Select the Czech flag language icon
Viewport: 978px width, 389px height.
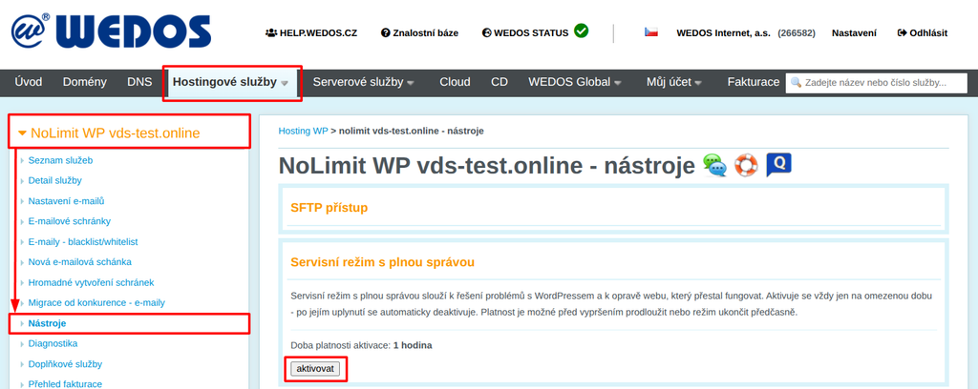click(x=651, y=32)
